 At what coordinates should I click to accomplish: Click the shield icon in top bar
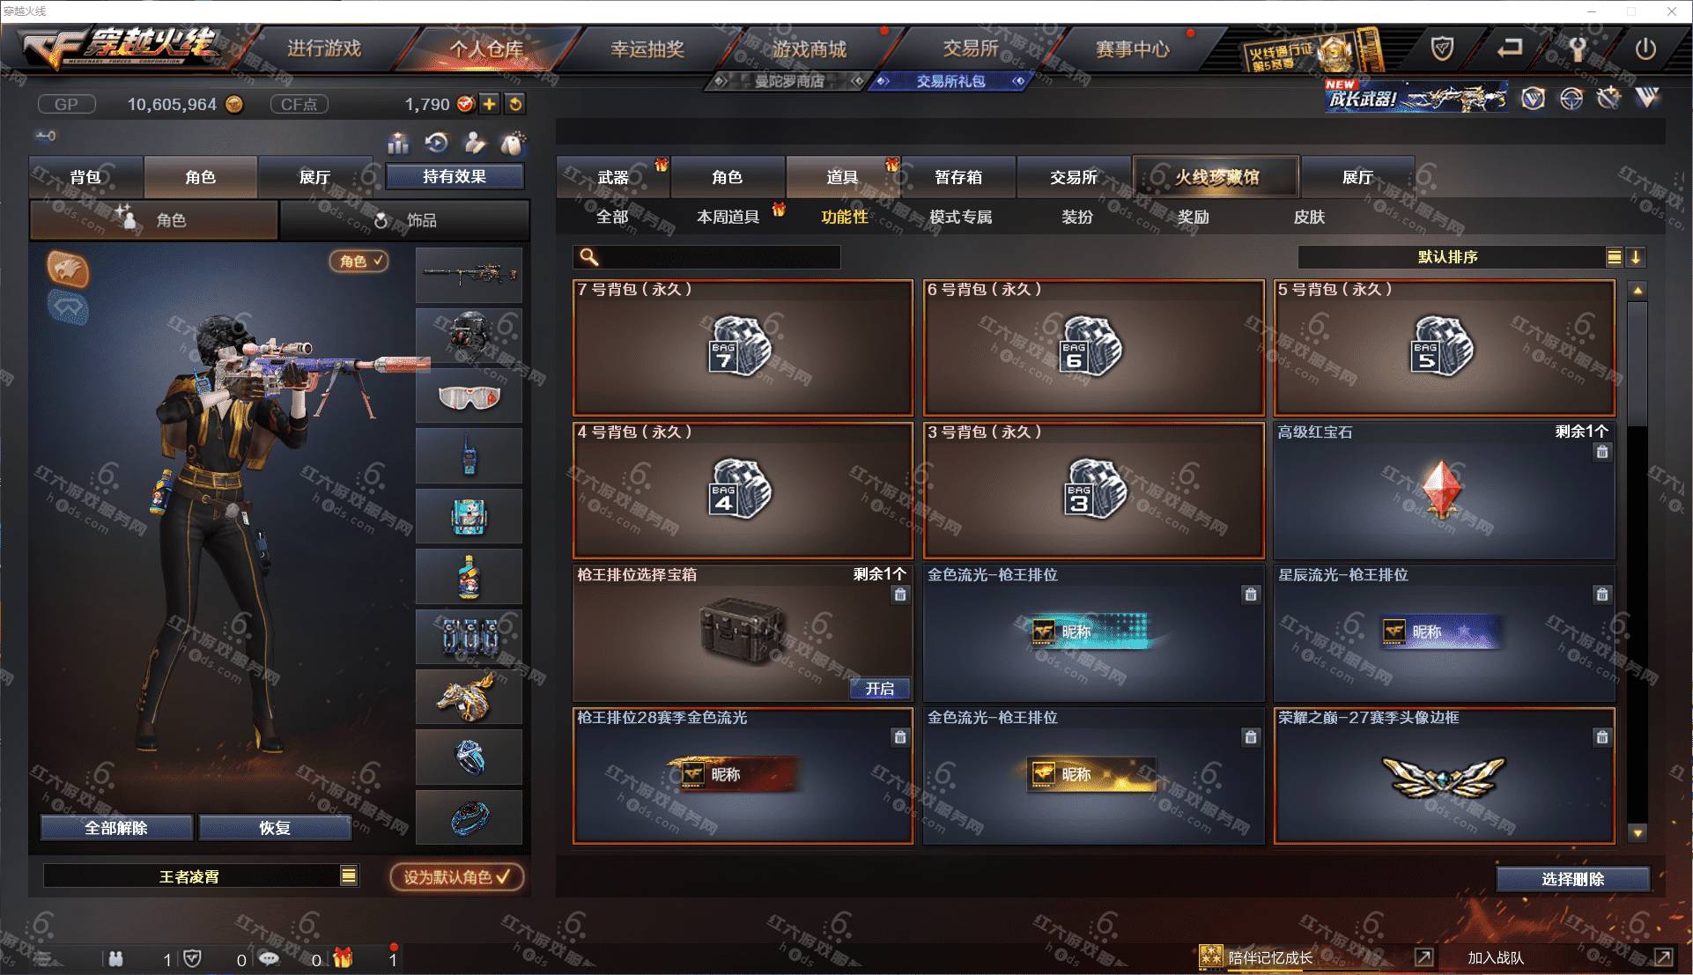coord(1442,49)
